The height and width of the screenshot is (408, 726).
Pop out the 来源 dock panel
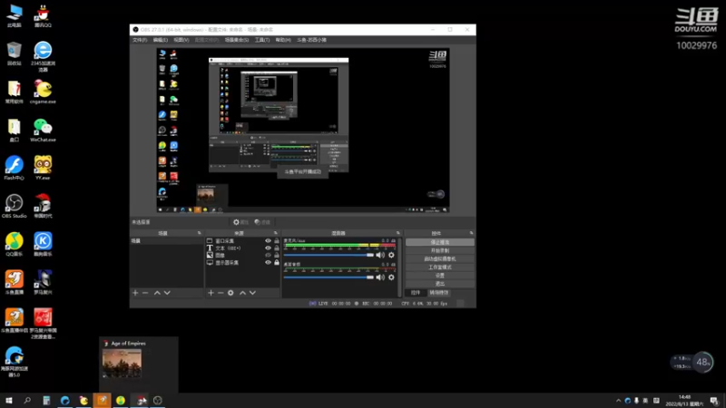pos(276,233)
